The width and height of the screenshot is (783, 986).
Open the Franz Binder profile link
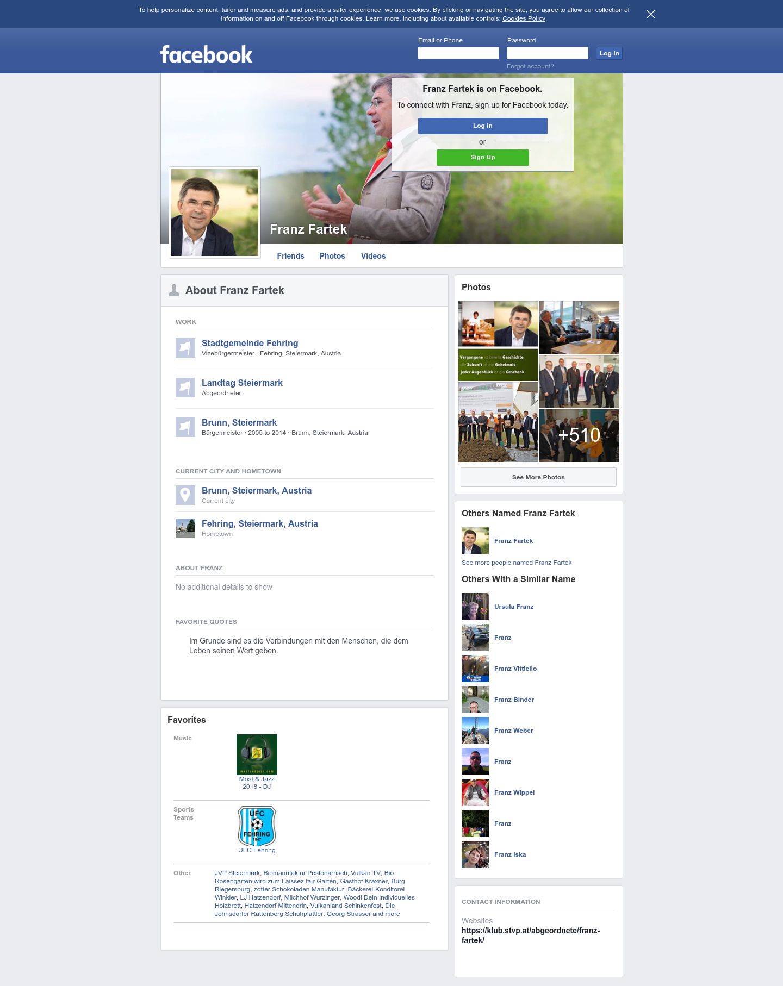click(514, 700)
